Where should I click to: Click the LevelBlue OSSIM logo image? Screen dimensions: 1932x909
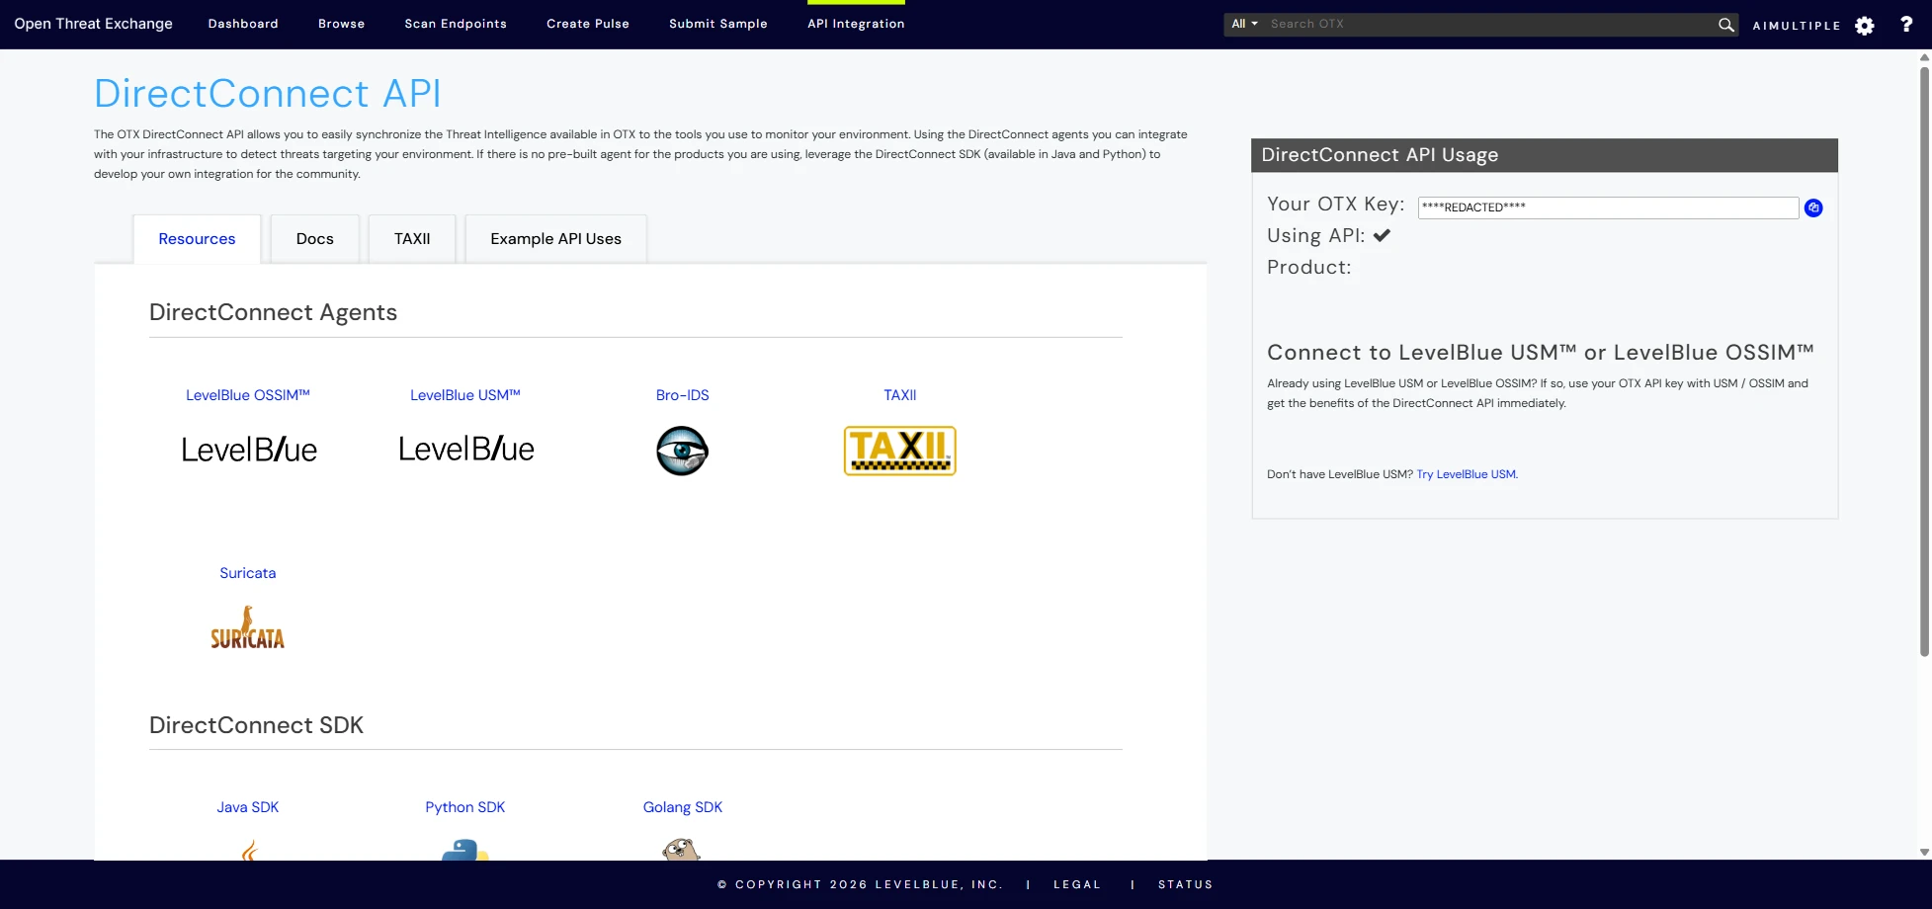[x=249, y=450]
